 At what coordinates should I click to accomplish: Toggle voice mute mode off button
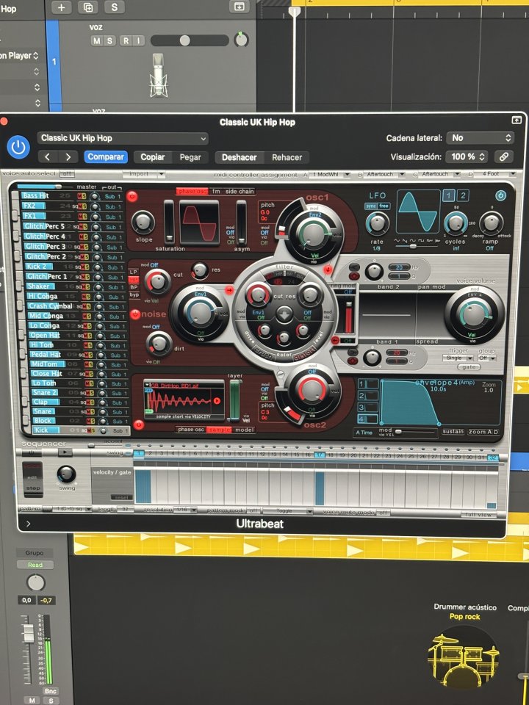coord(382,513)
